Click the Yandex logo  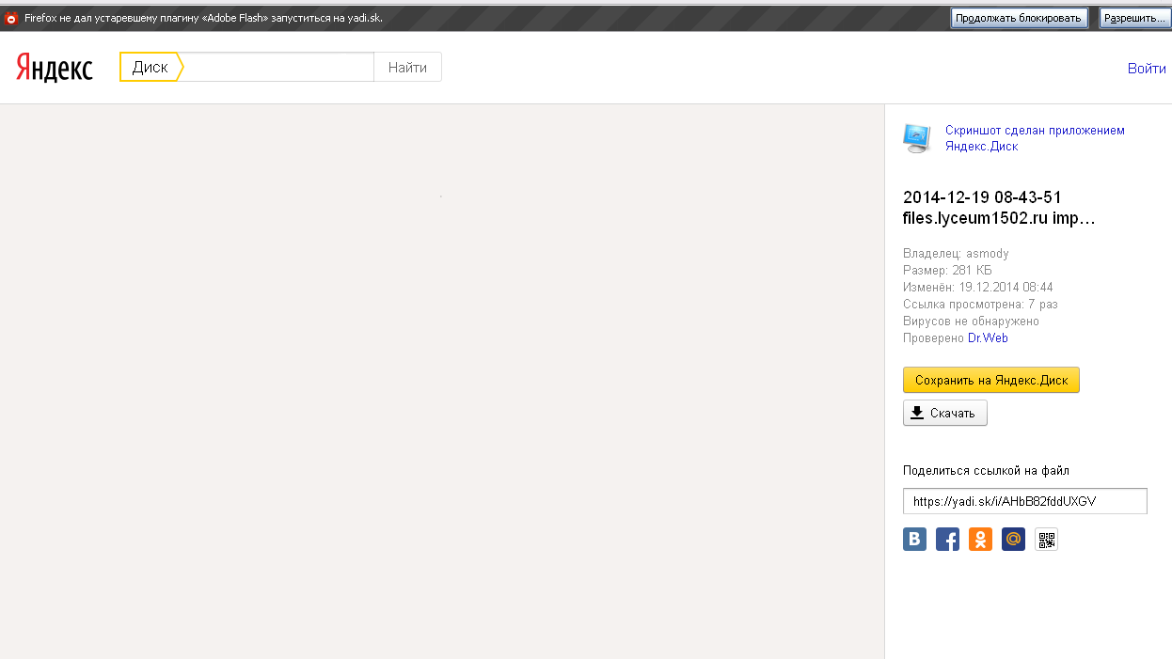coord(54,68)
